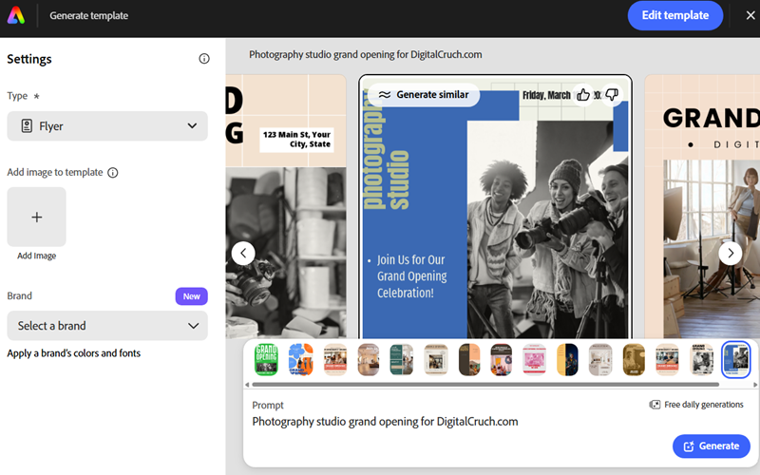Viewport: 760px width, 475px height.
Task: Open the Select a brand dropdown
Action: [107, 326]
